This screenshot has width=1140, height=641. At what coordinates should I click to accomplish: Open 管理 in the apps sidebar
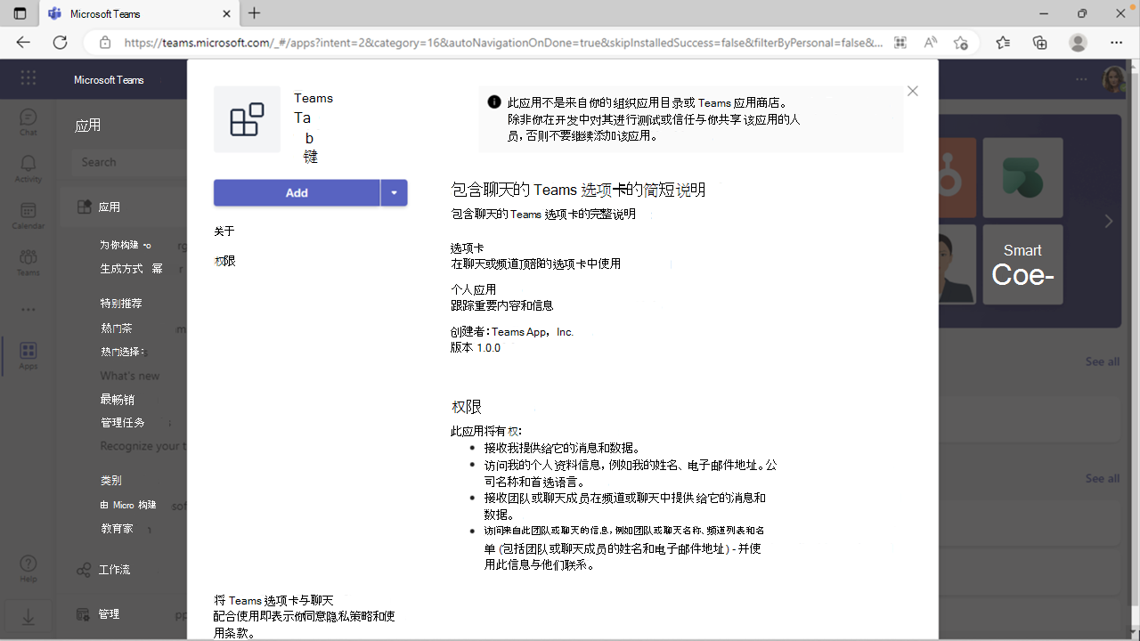tap(97, 614)
